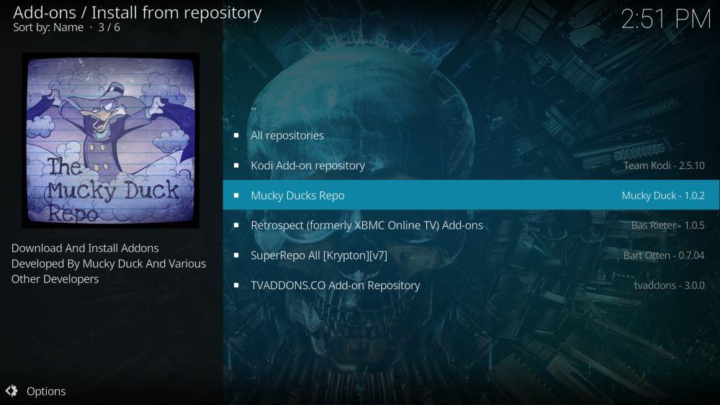
Task: Select Mucky Ducks Repo entry
Action: (471, 196)
